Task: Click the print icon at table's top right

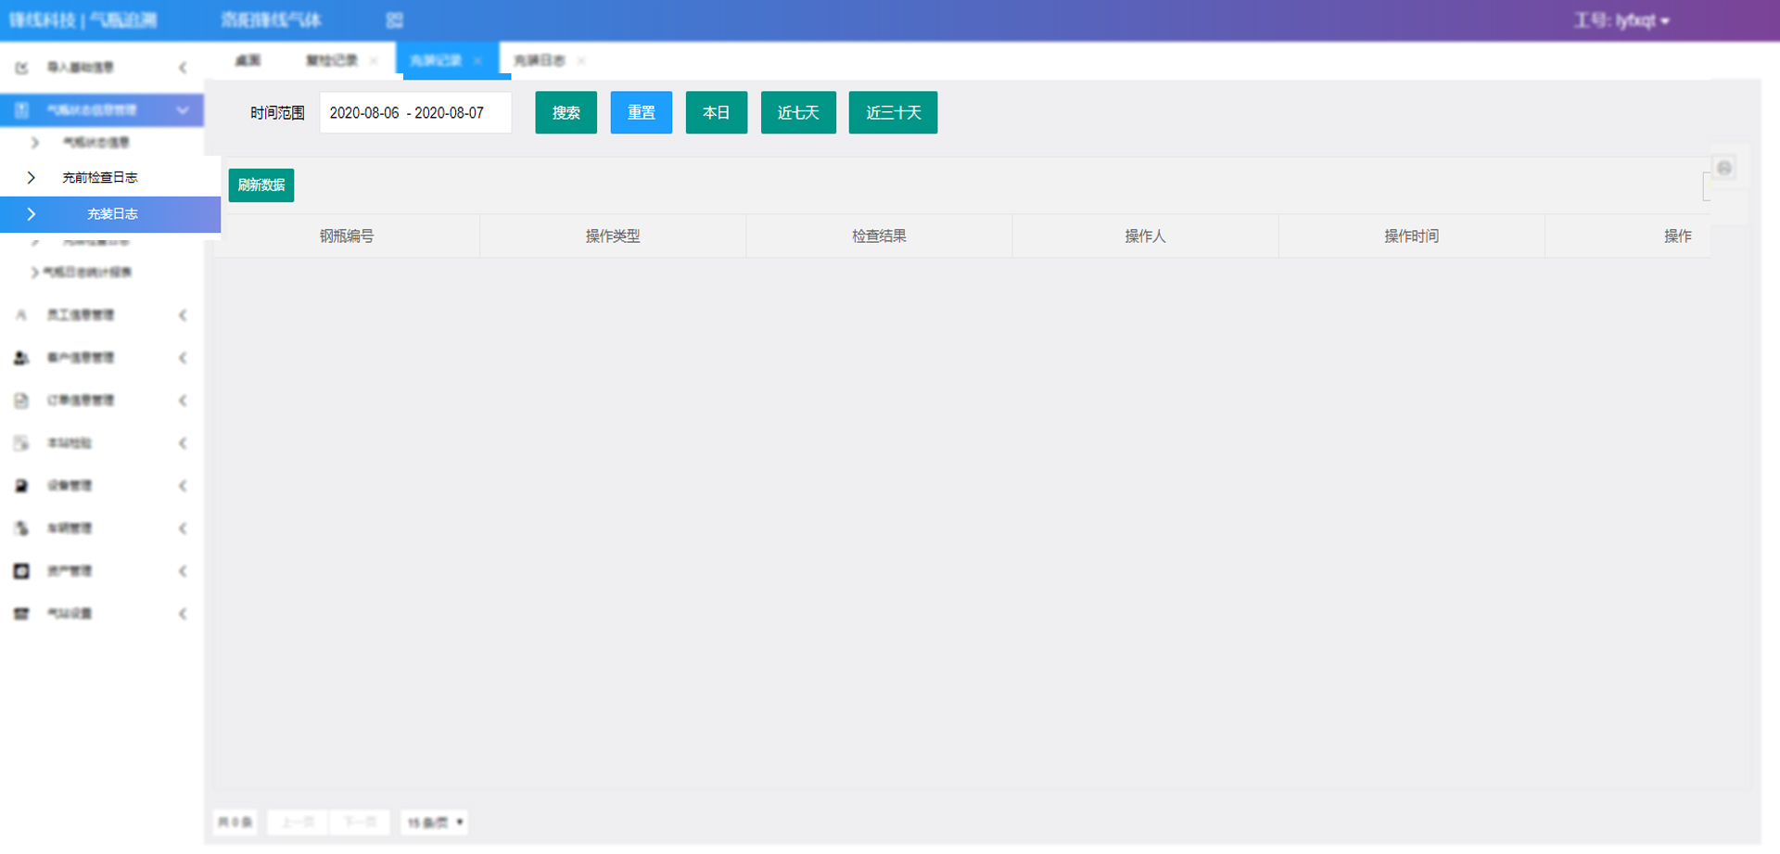Action: point(1723,168)
